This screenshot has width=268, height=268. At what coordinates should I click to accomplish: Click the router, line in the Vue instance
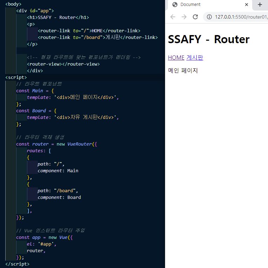point(36,251)
